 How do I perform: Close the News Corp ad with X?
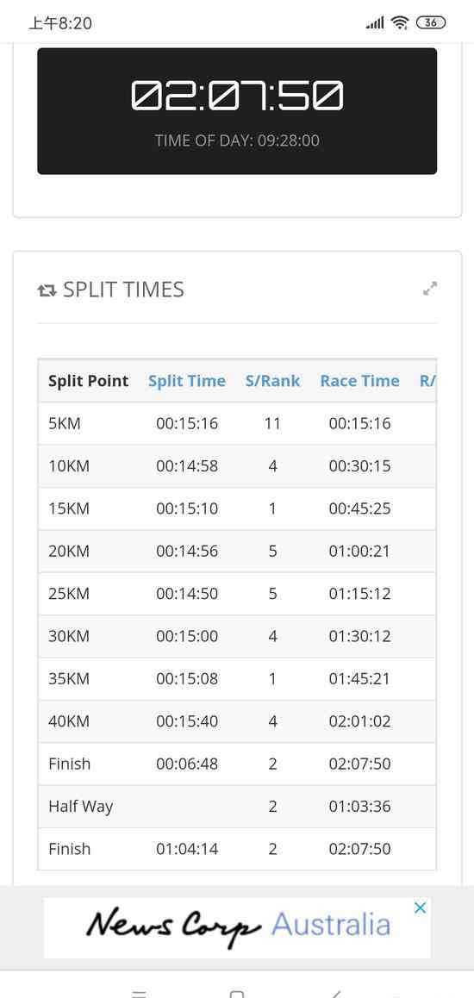[420, 908]
